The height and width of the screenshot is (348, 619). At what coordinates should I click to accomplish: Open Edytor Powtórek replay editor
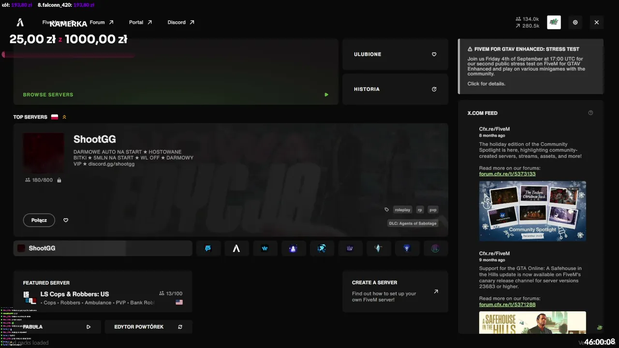(x=148, y=327)
